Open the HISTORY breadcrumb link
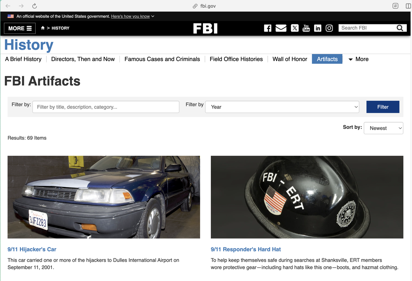Viewport: 412px width, 281px height. (60, 28)
